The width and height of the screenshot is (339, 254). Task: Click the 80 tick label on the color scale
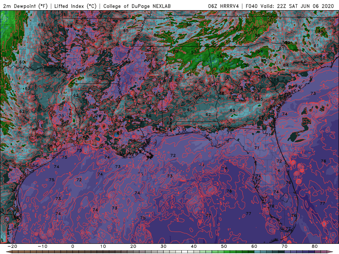tap(315, 246)
